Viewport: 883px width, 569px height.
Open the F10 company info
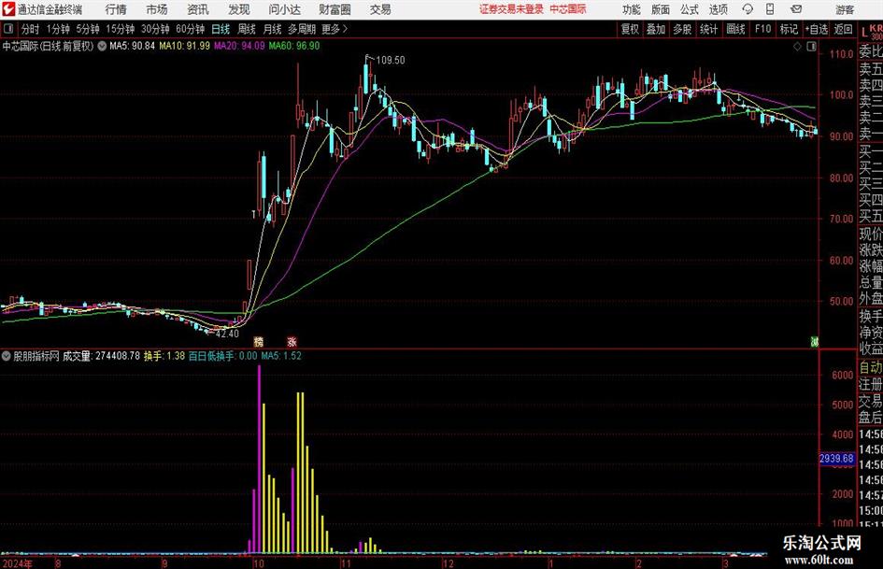pyautogui.click(x=763, y=29)
